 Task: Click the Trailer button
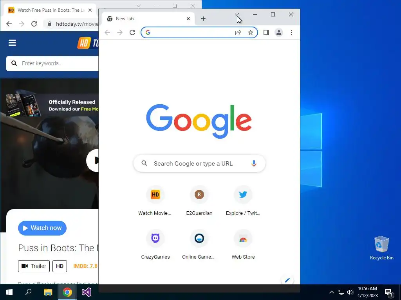click(x=34, y=266)
